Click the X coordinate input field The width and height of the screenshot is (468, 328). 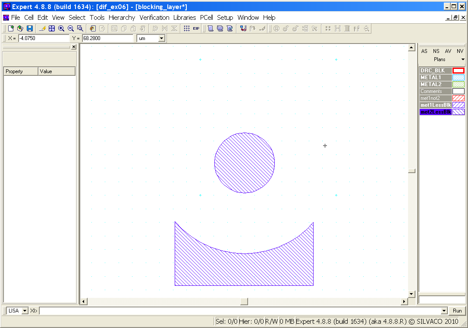(x=43, y=38)
